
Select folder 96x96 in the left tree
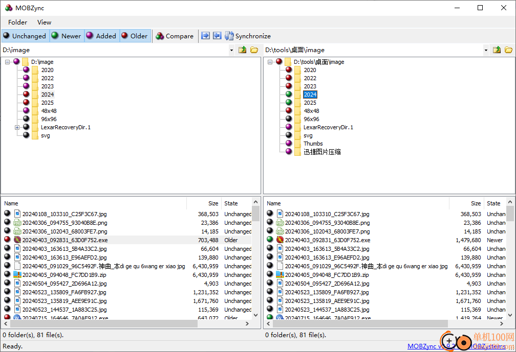(x=49, y=119)
